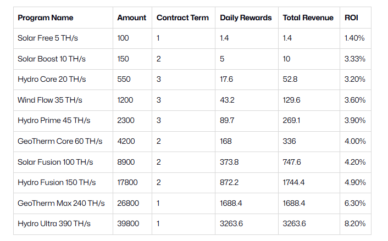Select the Solar Boost 10 TH/s cell
This screenshot has height=241, width=388.
(x=51, y=59)
